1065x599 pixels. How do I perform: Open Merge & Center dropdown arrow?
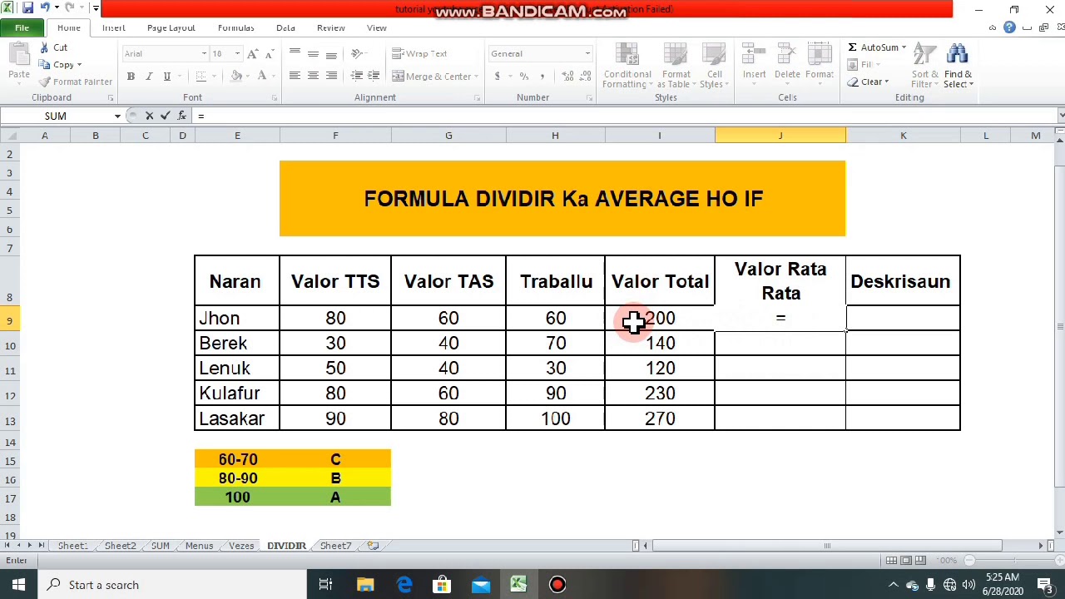pos(475,76)
